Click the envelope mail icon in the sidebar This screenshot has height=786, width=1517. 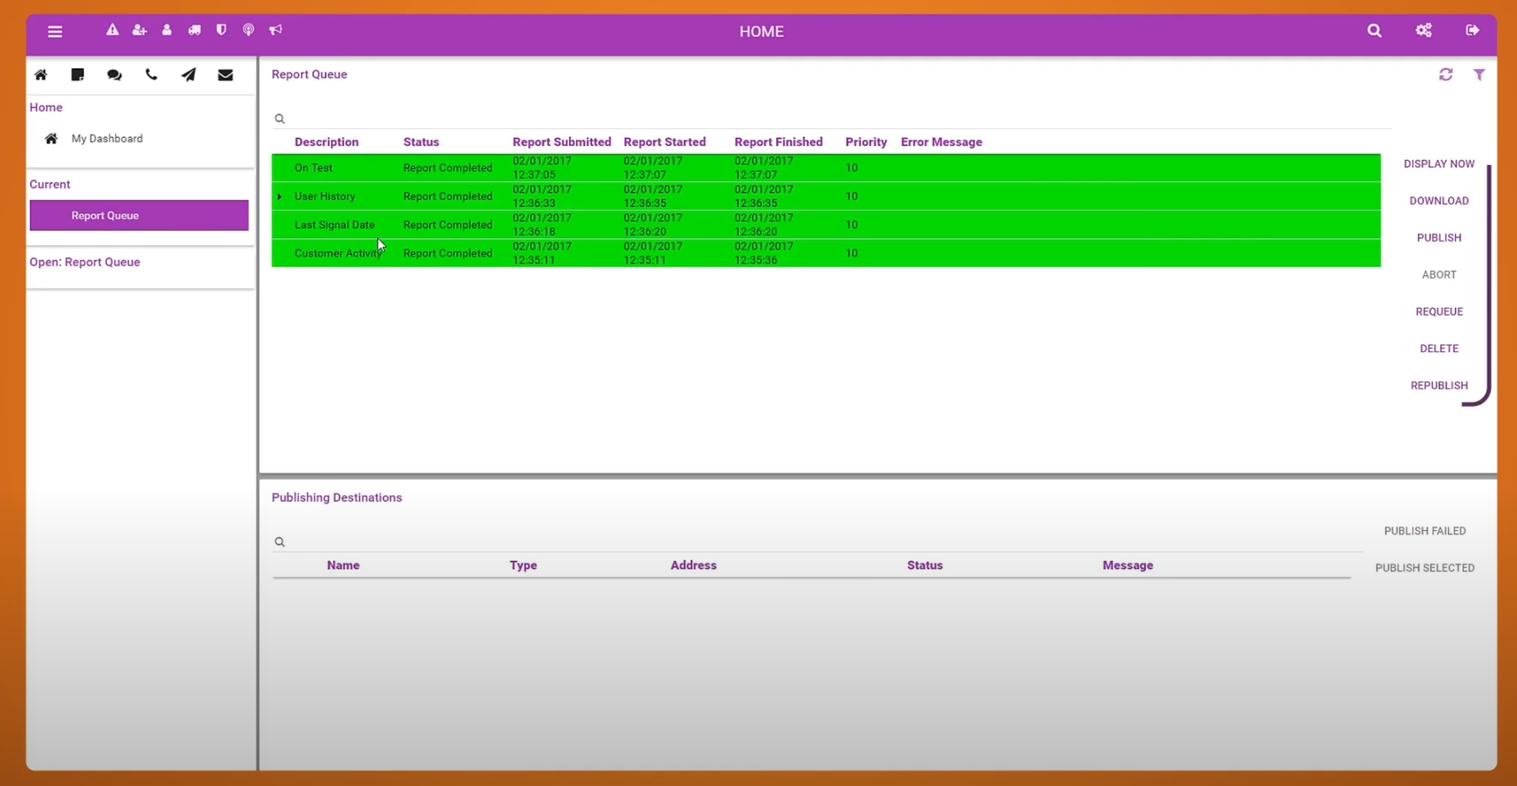pyautogui.click(x=226, y=75)
